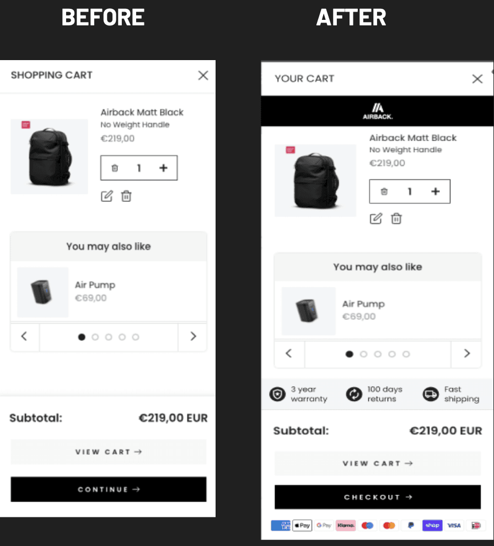
Task: Select second carousel dot in SHOPPING CART
Action: pyautogui.click(x=95, y=337)
